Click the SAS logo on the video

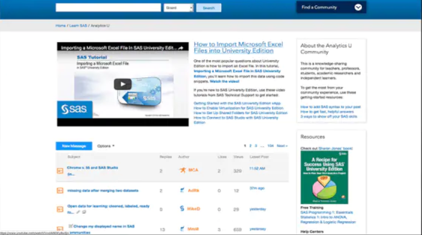point(74,109)
